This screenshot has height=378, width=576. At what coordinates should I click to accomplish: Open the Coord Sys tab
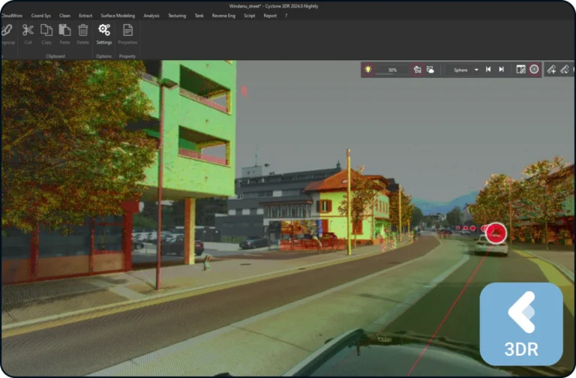click(x=40, y=16)
